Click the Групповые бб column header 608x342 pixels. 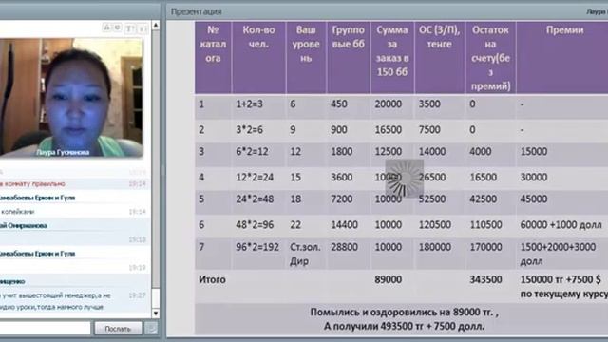click(x=349, y=37)
